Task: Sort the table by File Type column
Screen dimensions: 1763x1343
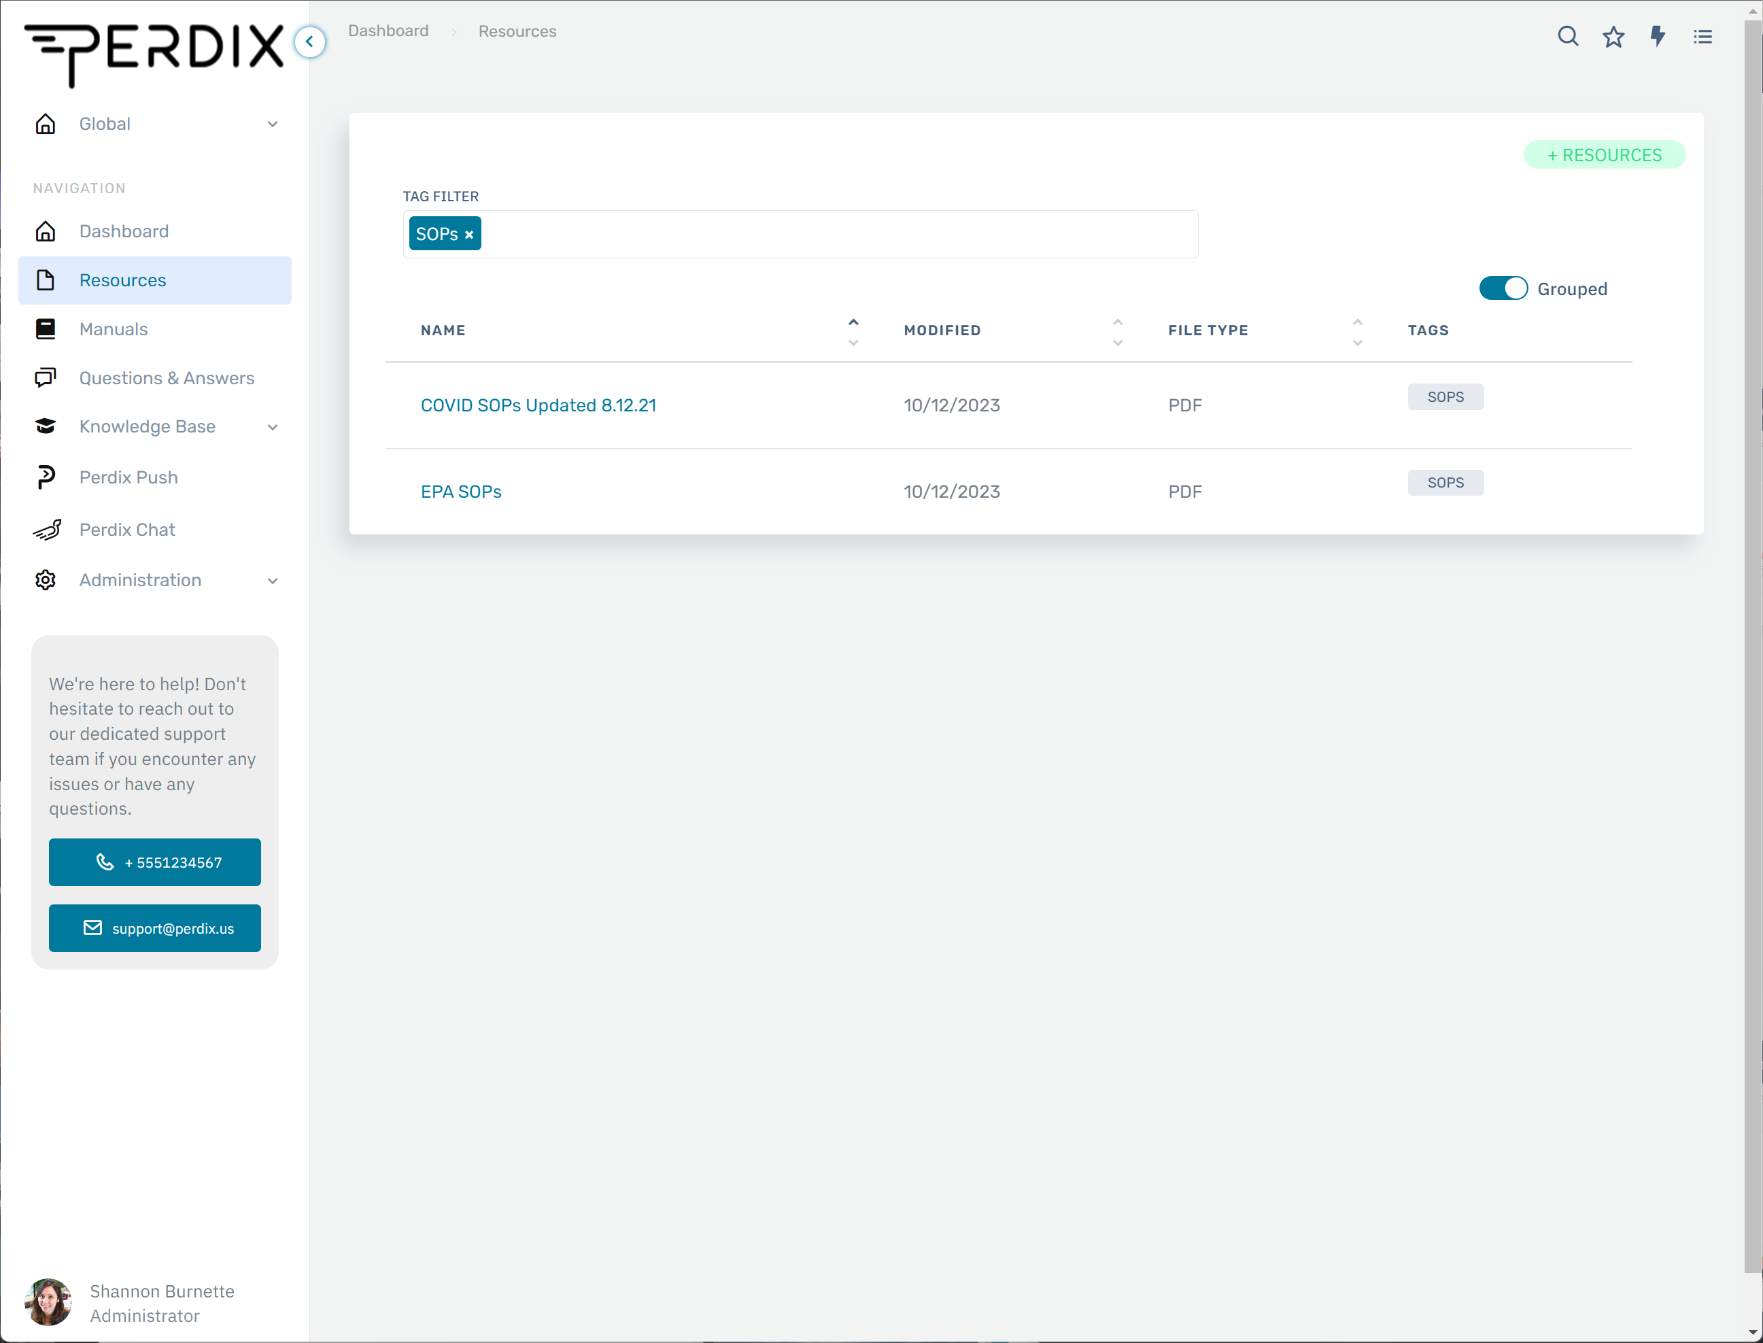Action: pos(1357,331)
